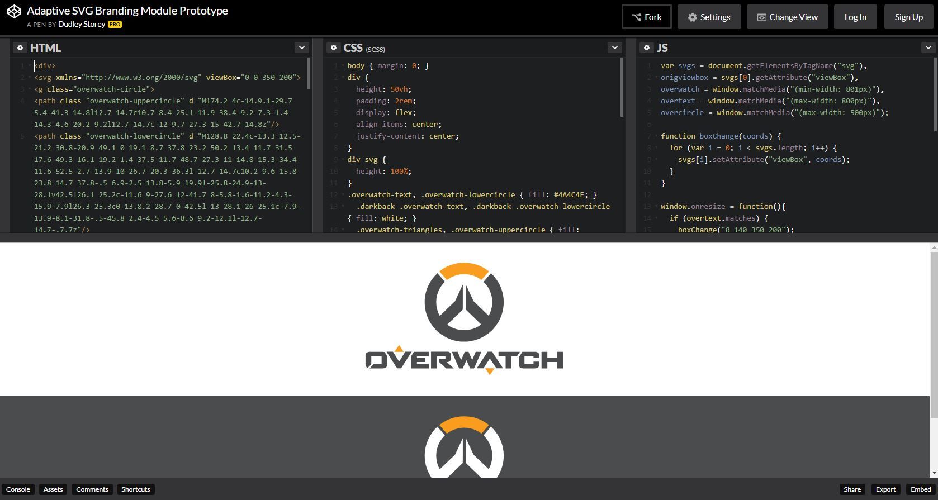Fold the overwatch-circle g tag in HTML

(x=29, y=89)
